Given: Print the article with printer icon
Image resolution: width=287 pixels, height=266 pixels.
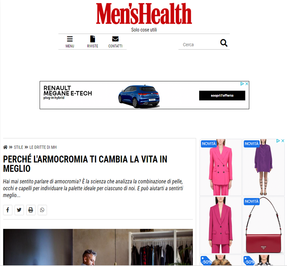Looking at the screenshot, I should tap(31, 210).
